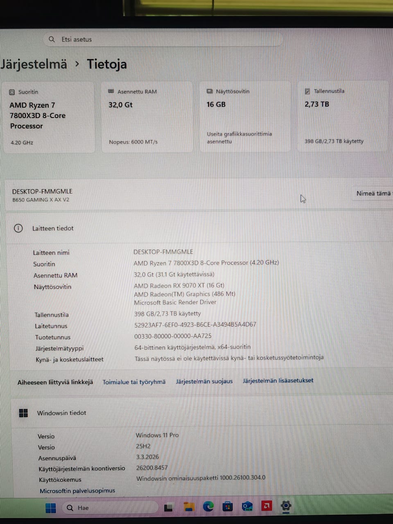Click the taskbar Hae search box
The image size is (393, 524).
click(110, 508)
